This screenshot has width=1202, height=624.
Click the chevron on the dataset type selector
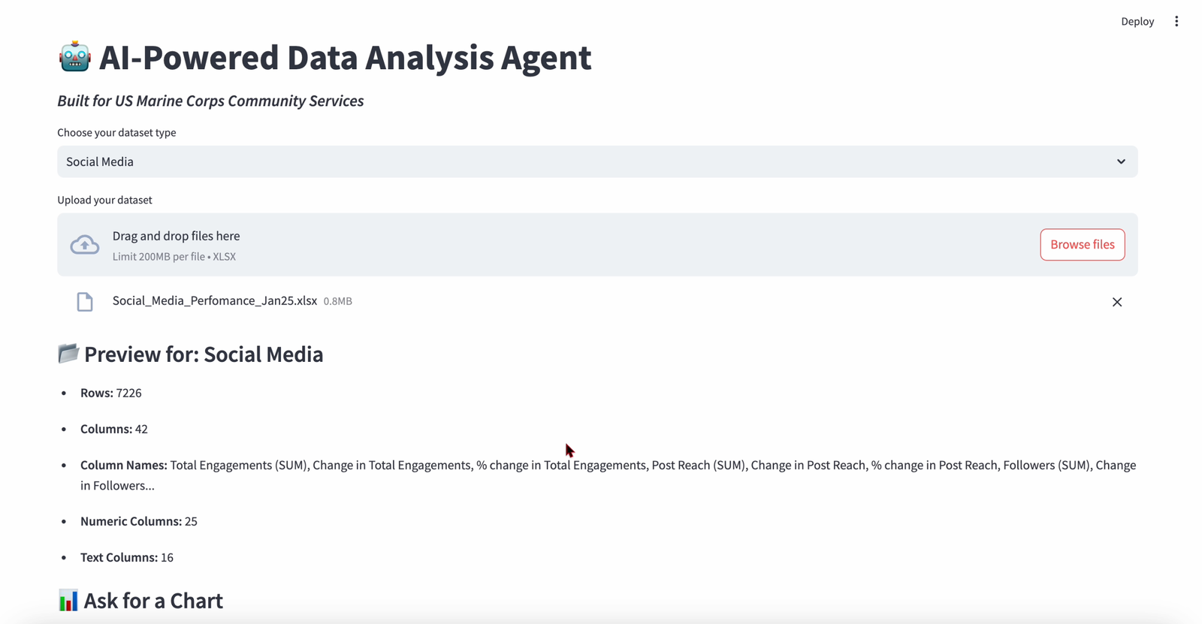click(1120, 161)
